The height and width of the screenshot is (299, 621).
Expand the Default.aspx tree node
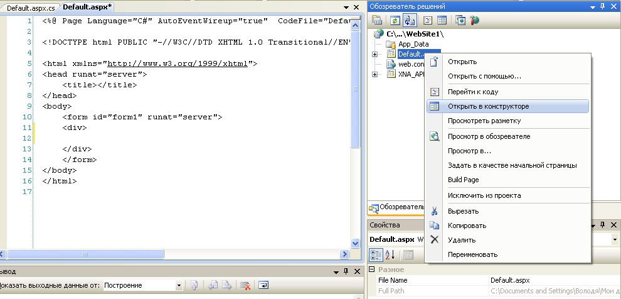(x=375, y=54)
